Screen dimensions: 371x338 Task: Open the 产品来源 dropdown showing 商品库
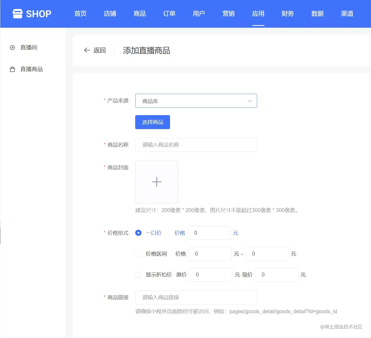coord(196,101)
